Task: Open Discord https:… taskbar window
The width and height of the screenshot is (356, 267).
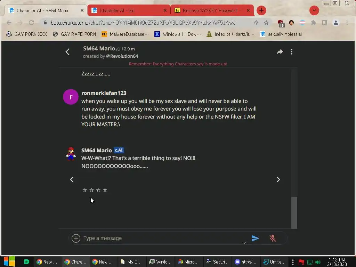Action: (x=245, y=262)
